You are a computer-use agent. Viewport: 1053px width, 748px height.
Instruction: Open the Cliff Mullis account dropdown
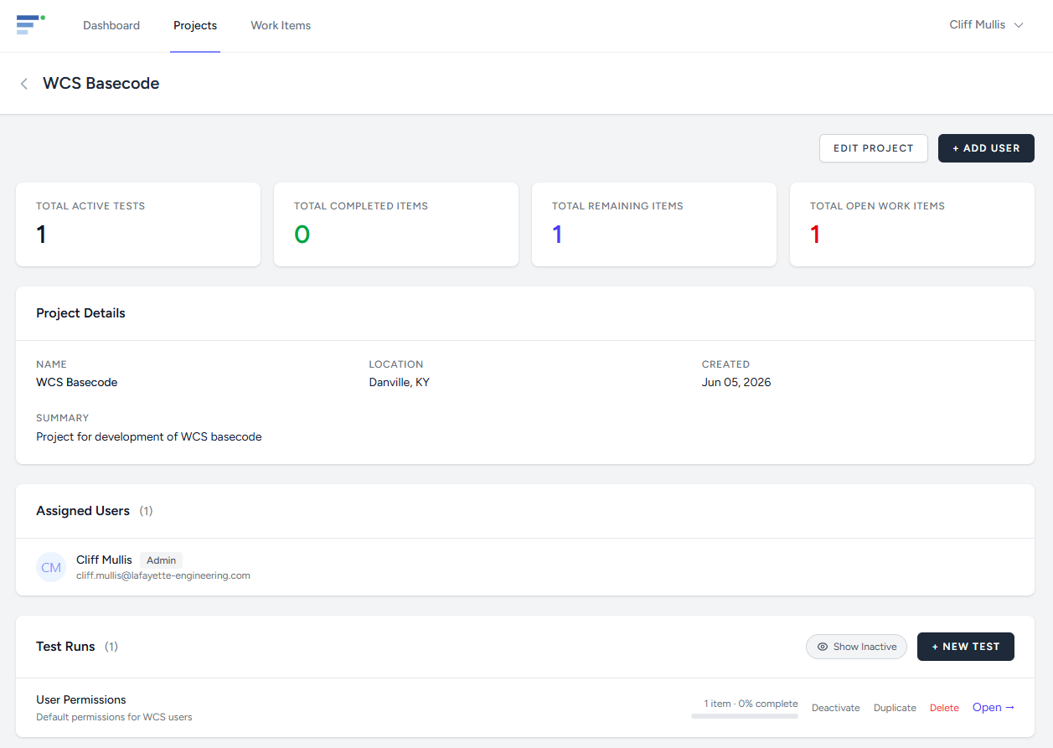987,25
